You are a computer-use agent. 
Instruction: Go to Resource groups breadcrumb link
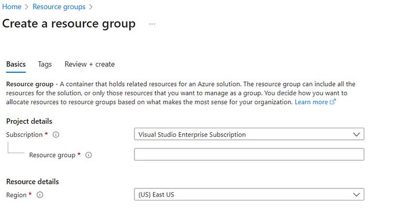click(59, 7)
